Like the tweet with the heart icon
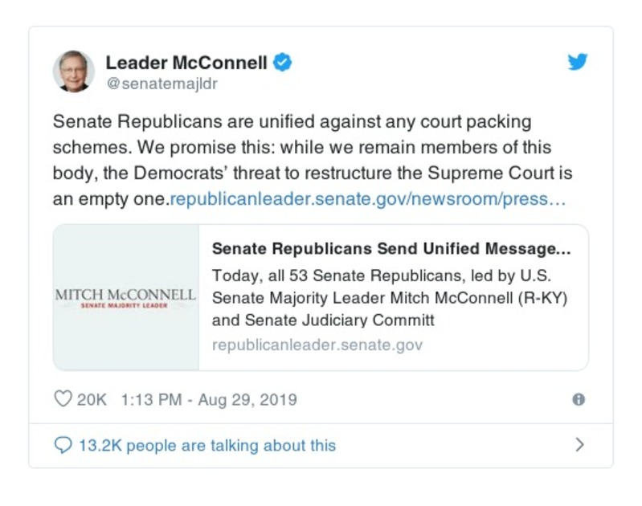 pos(63,399)
